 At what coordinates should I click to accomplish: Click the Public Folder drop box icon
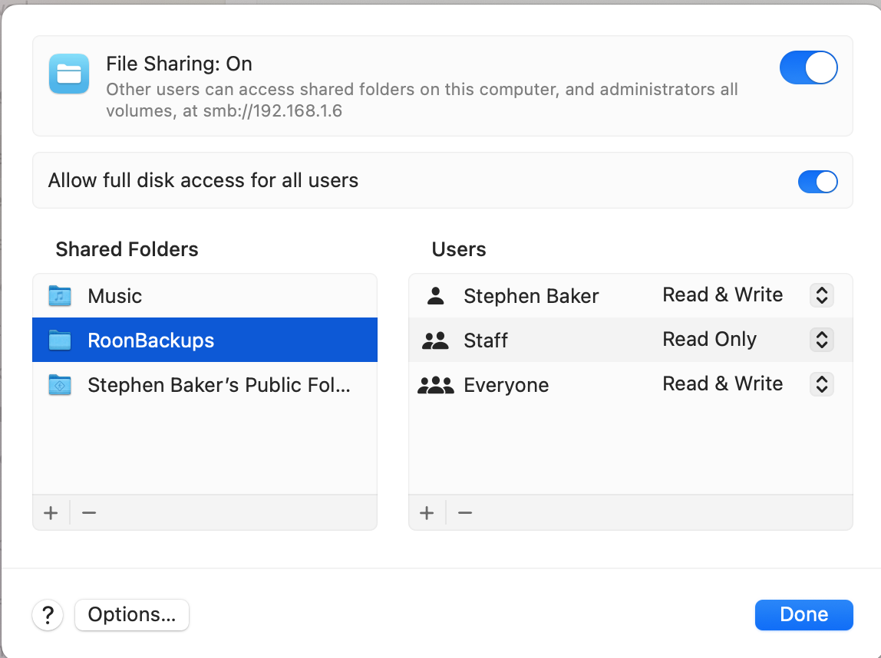tap(60, 385)
